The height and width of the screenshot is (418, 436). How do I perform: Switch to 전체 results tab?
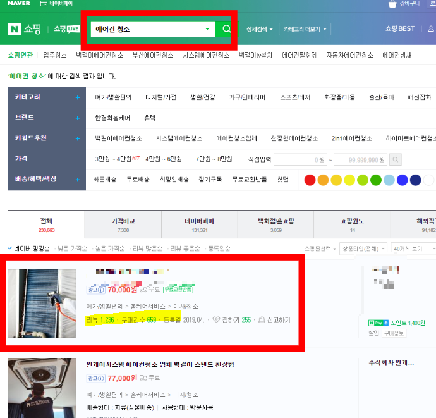[x=46, y=225]
